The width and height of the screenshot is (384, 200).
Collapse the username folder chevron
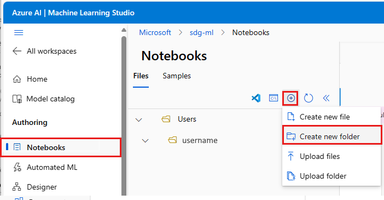145,141
